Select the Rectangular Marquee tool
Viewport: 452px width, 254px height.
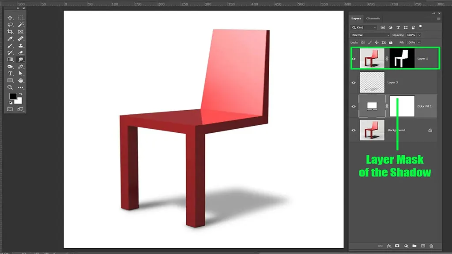[20, 18]
